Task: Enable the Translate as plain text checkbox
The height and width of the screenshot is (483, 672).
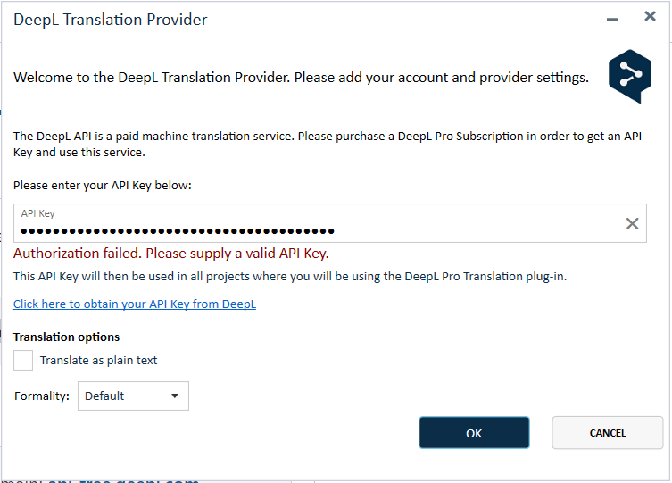Action: (24, 360)
